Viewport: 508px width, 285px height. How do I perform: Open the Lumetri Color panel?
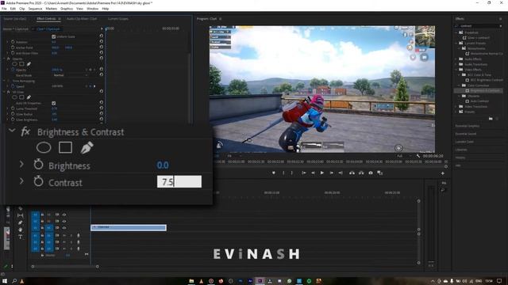tap(464, 142)
